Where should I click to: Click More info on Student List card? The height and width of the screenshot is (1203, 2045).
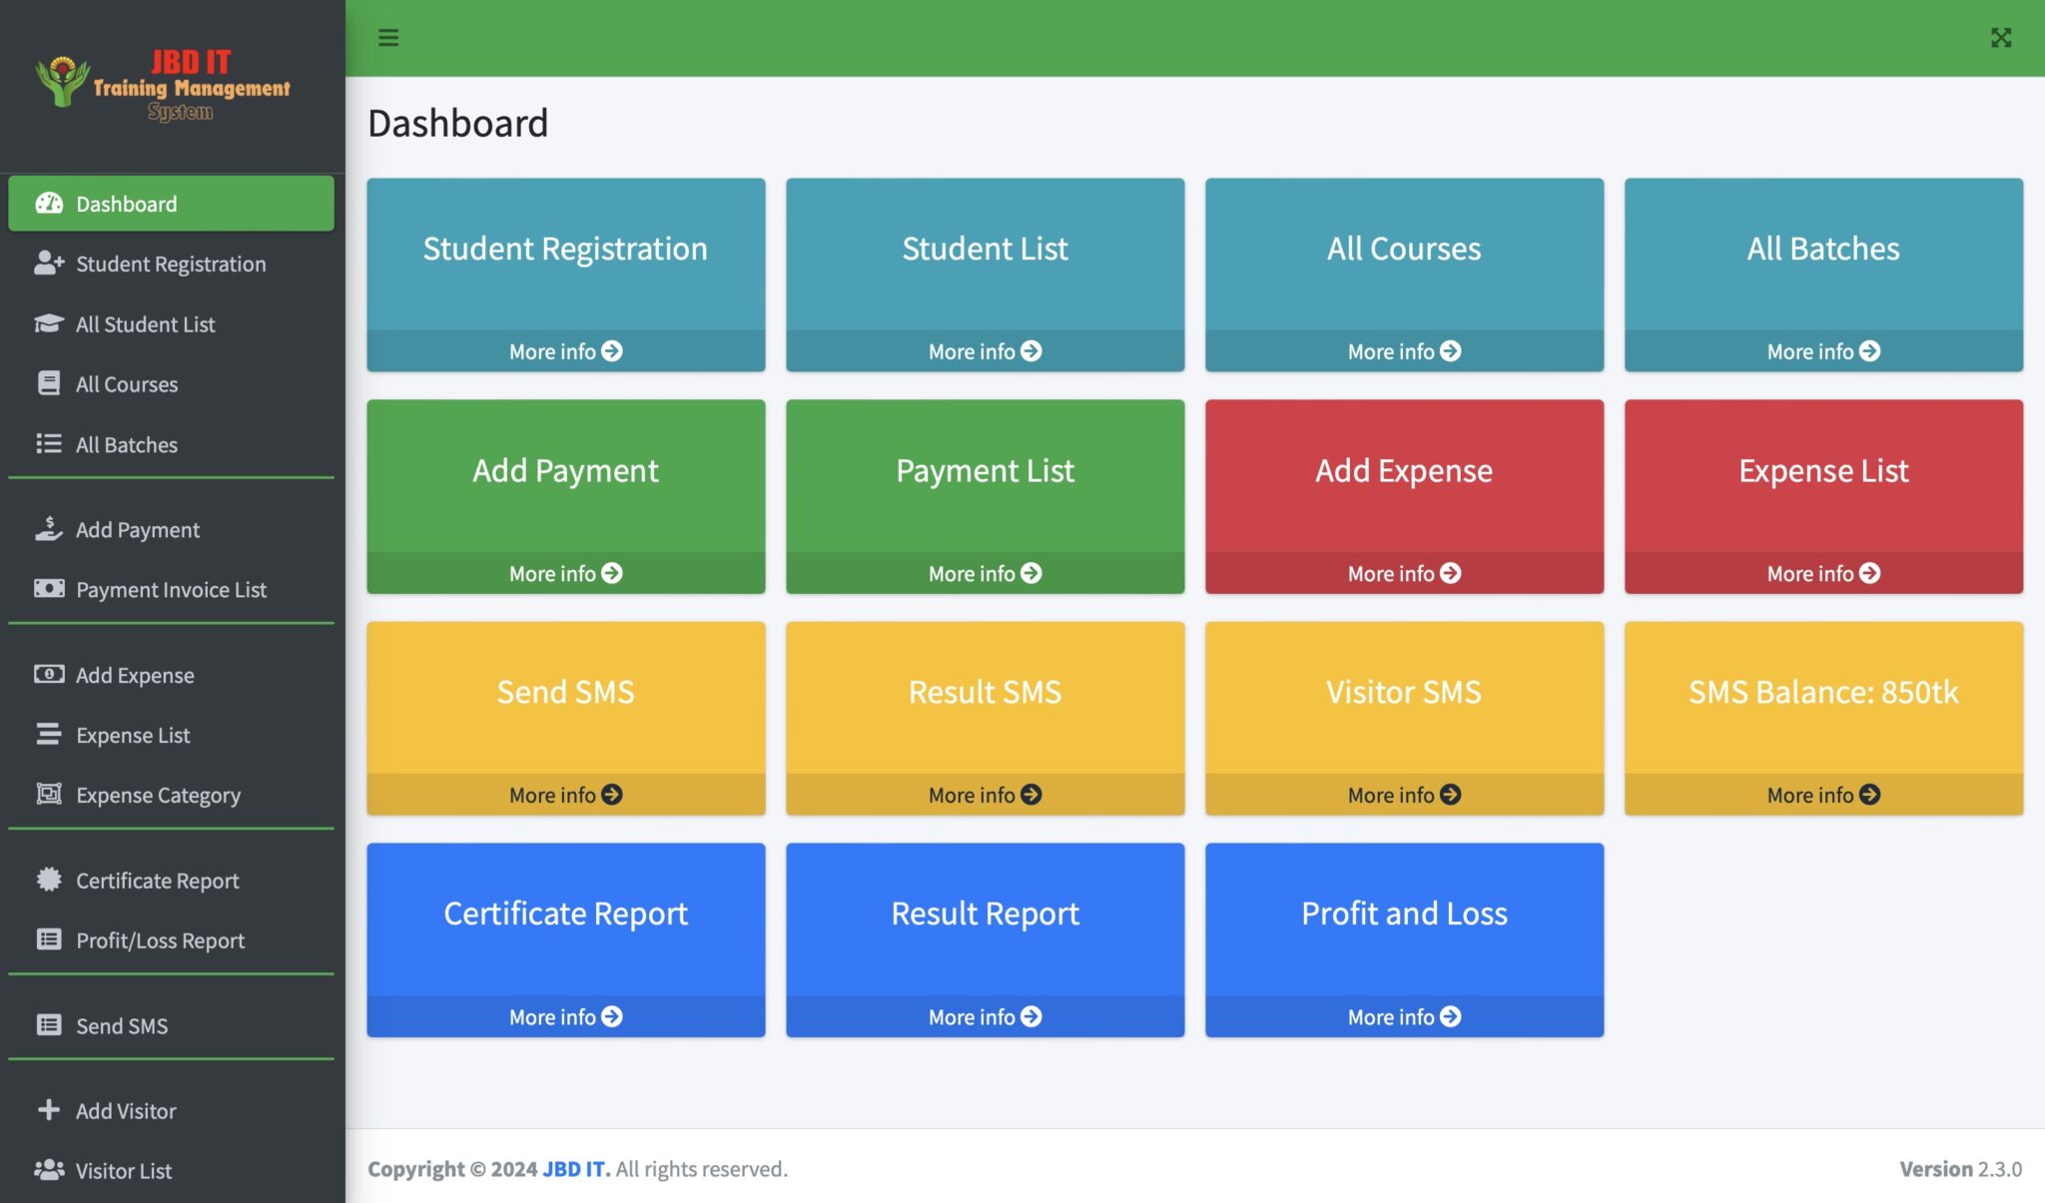pos(985,351)
